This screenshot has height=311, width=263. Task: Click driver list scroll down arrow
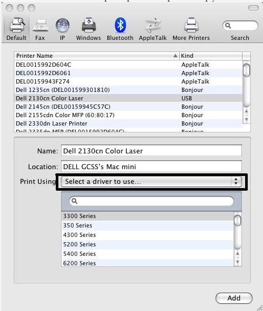[238, 263]
